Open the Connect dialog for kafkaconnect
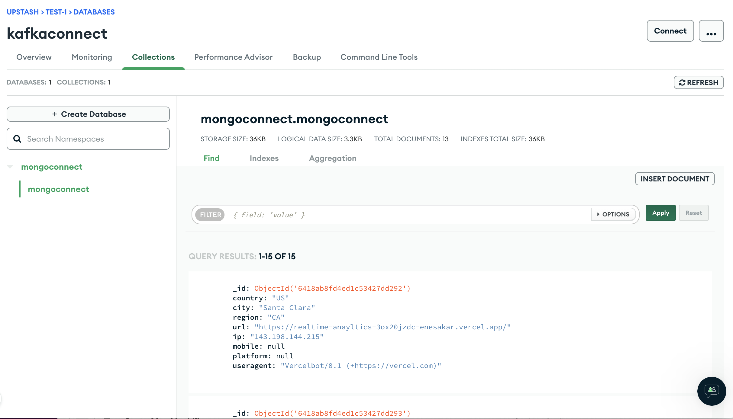 click(670, 31)
